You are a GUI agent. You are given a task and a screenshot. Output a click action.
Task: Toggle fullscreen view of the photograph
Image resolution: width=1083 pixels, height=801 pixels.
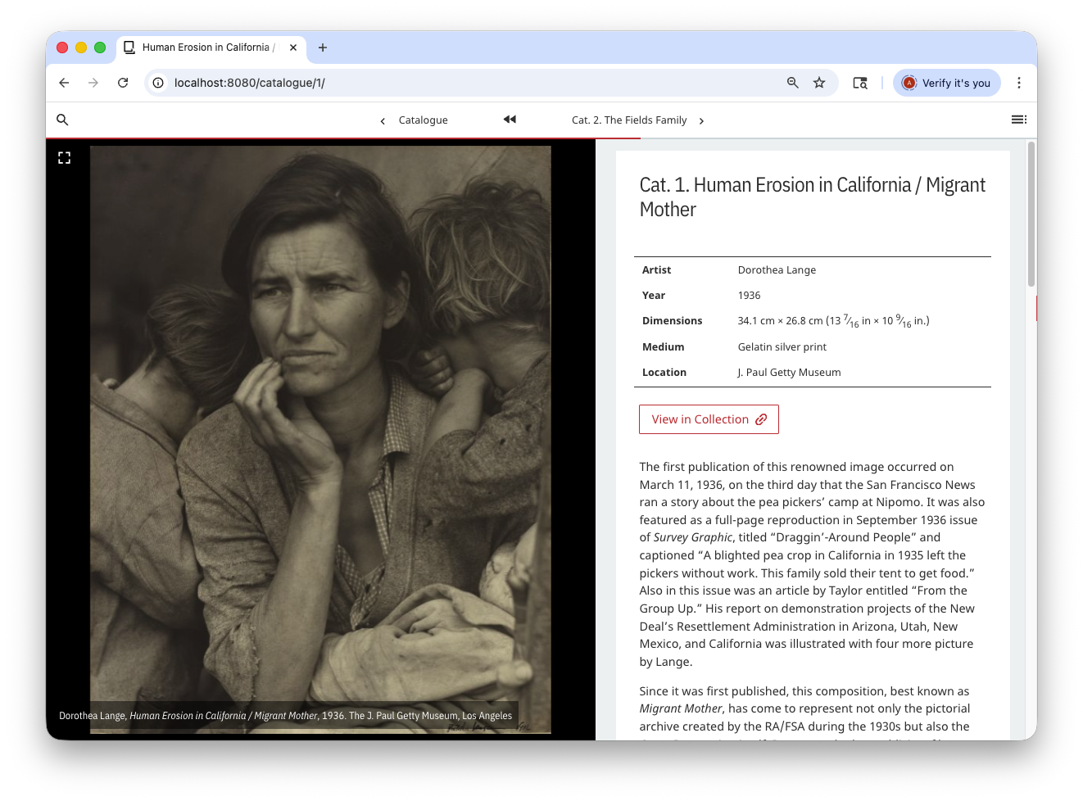click(65, 158)
